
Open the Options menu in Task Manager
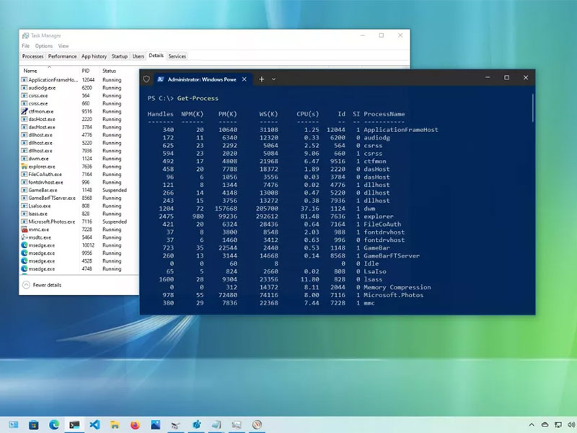click(x=44, y=46)
